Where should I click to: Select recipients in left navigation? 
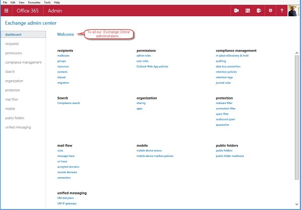pos(12,44)
